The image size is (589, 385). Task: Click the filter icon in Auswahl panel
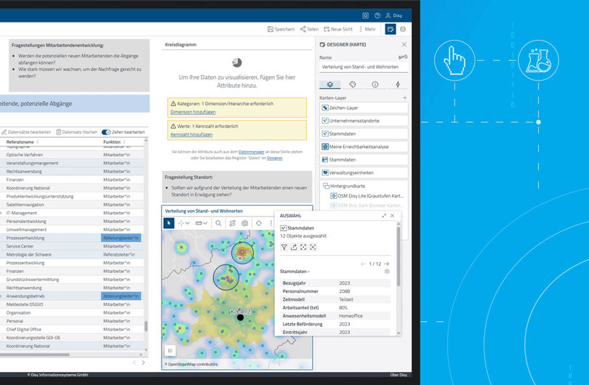(284, 247)
